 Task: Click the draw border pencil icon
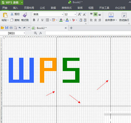click(53, 20)
